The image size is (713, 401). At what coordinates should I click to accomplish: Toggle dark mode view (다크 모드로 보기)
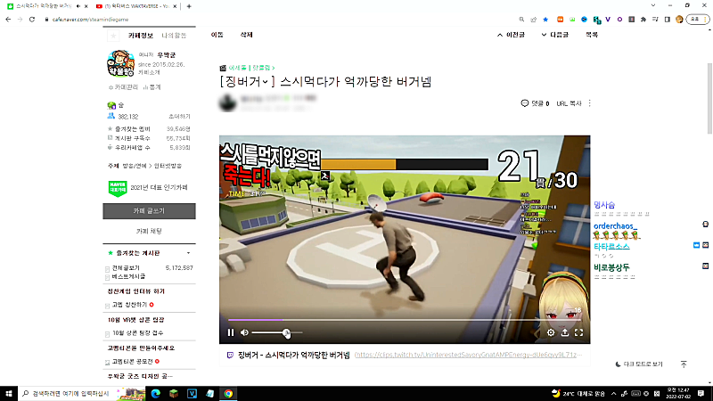click(x=639, y=364)
